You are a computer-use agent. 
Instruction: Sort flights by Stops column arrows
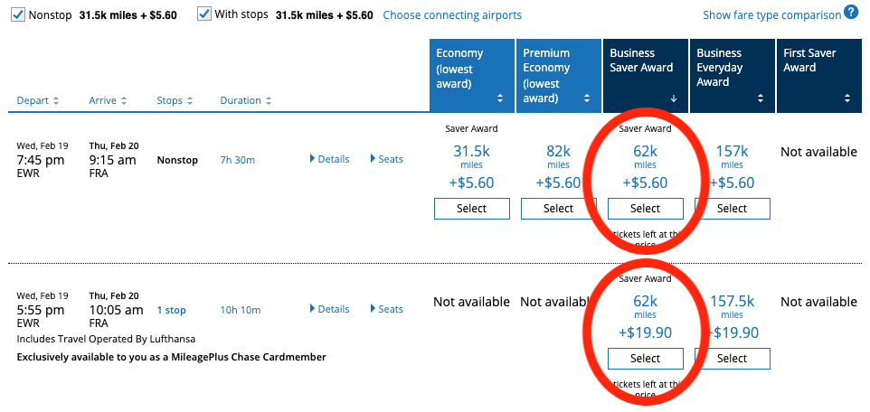pyautogui.click(x=190, y=100)
